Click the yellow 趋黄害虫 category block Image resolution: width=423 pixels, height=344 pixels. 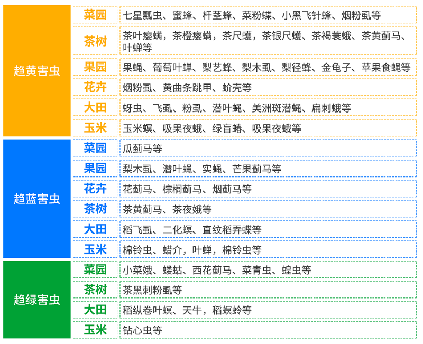pos(37,71)
